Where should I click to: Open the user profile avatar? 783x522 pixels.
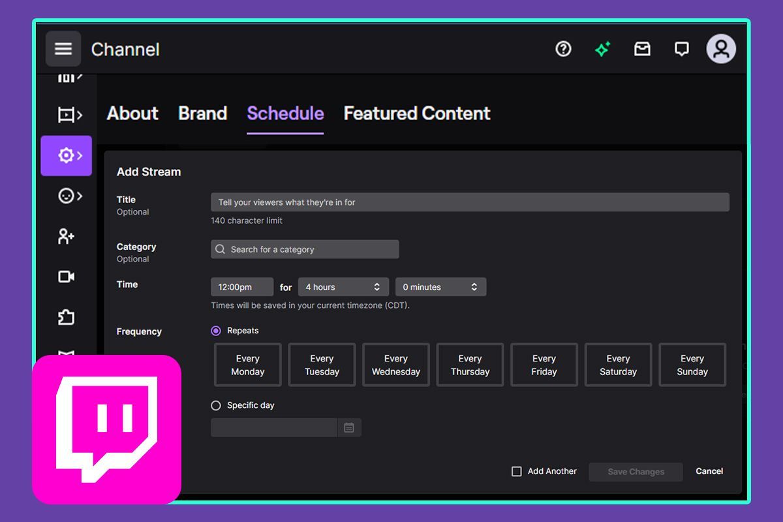721,49
